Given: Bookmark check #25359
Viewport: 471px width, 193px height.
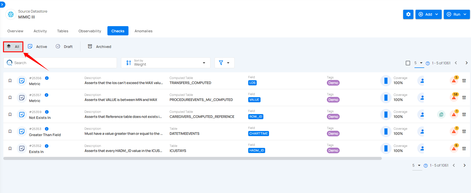Looking at the screenshot, I should tap(10, 114).
